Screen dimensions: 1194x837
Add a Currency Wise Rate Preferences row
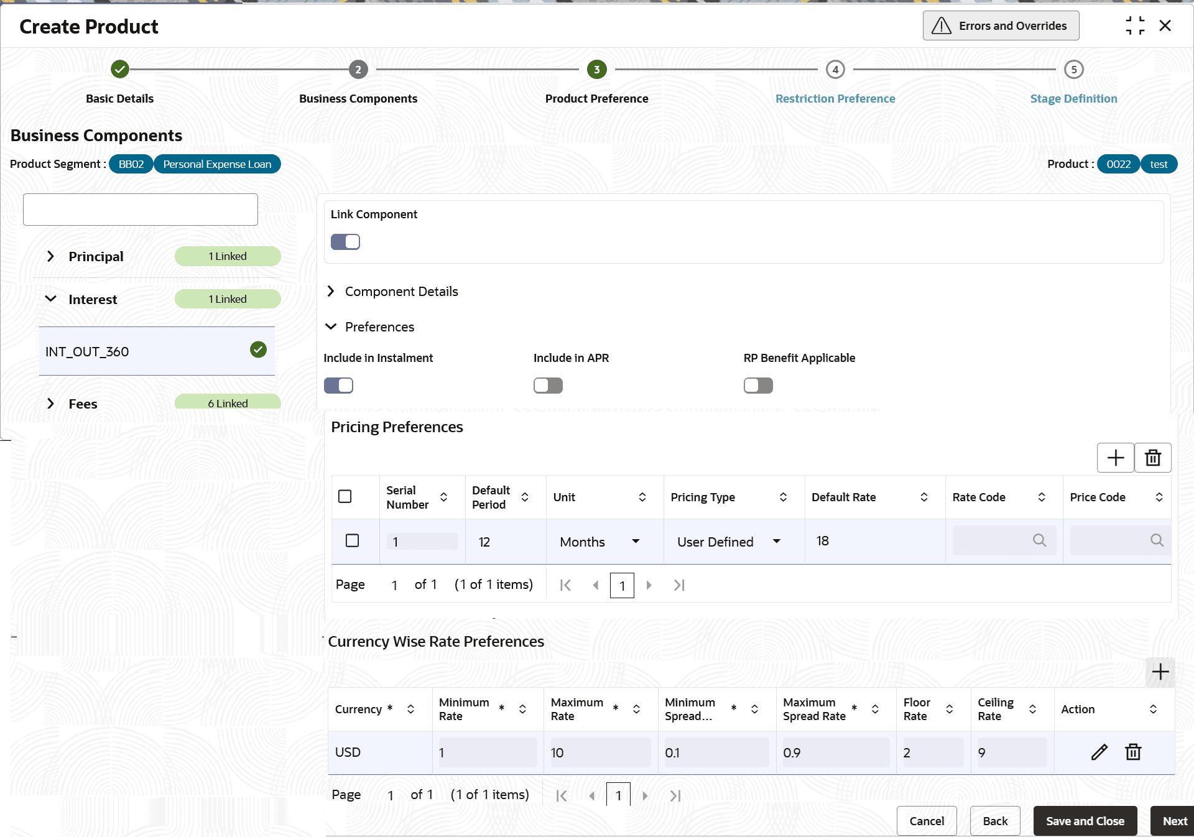[1160, 672]
